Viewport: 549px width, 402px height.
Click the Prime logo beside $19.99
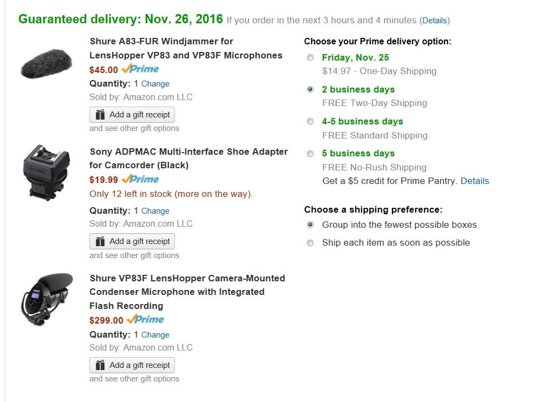(x=140, y=179)
